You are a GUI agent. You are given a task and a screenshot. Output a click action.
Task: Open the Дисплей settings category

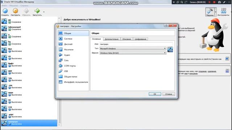point(74,44)
